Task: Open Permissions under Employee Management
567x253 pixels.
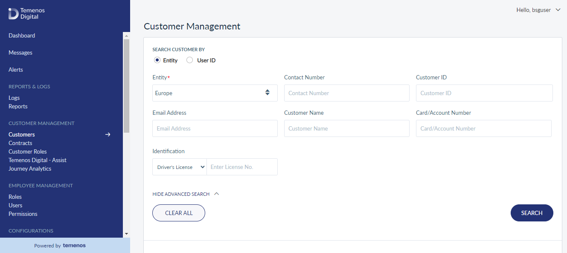Action: click(23, 214)
